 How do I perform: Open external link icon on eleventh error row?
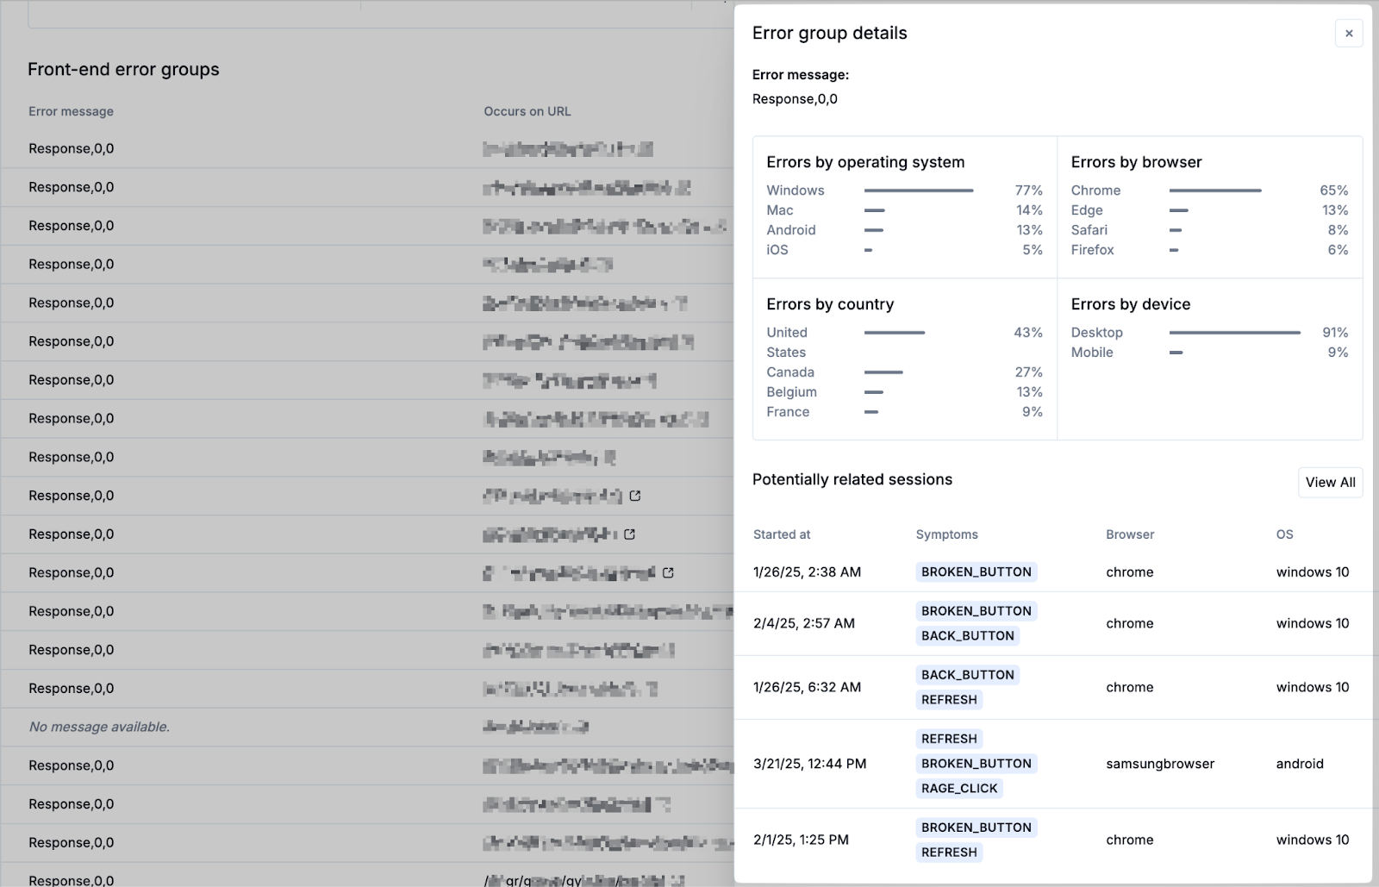(x=629, y=534)
